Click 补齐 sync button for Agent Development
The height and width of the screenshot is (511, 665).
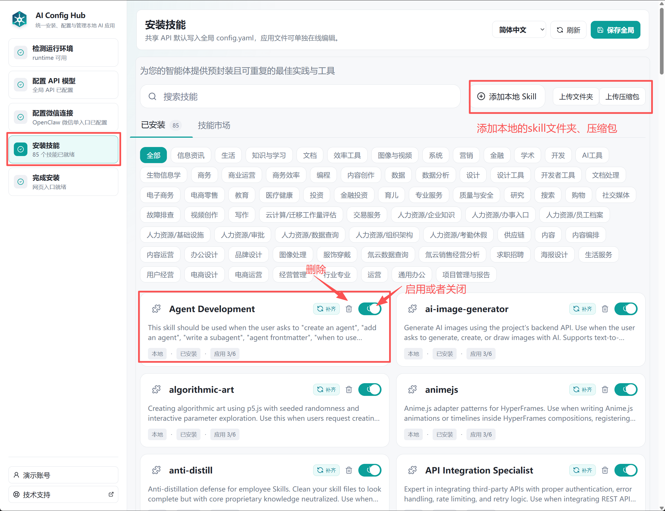[326, 309]
